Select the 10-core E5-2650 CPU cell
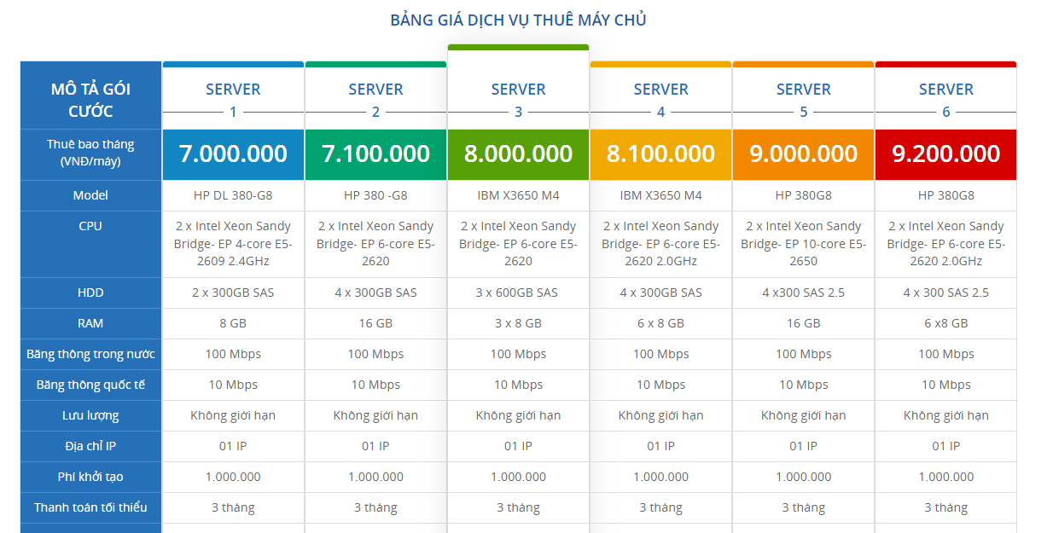The image size is (1053, 533). coord(803,243)
